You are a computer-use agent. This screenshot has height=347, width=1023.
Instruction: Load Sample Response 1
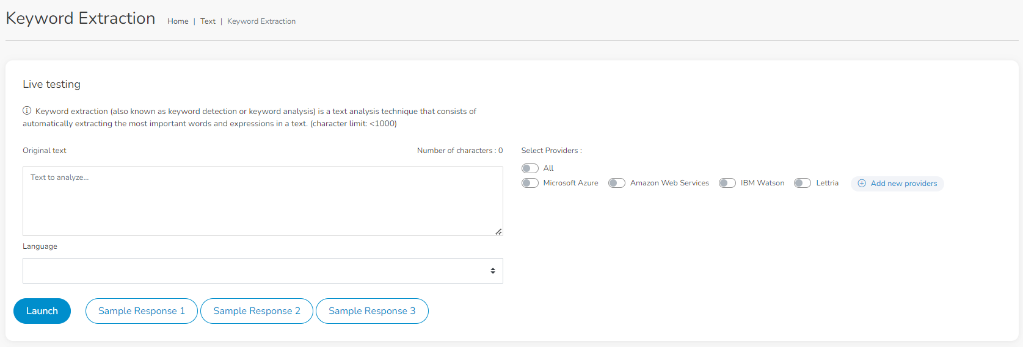point(142,311)
